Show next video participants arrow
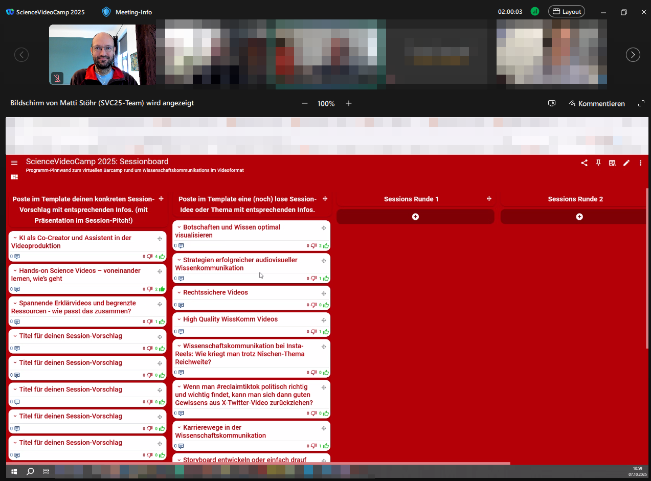The height and width of the screenshot is (481, 651). click(x=633, y=55)
